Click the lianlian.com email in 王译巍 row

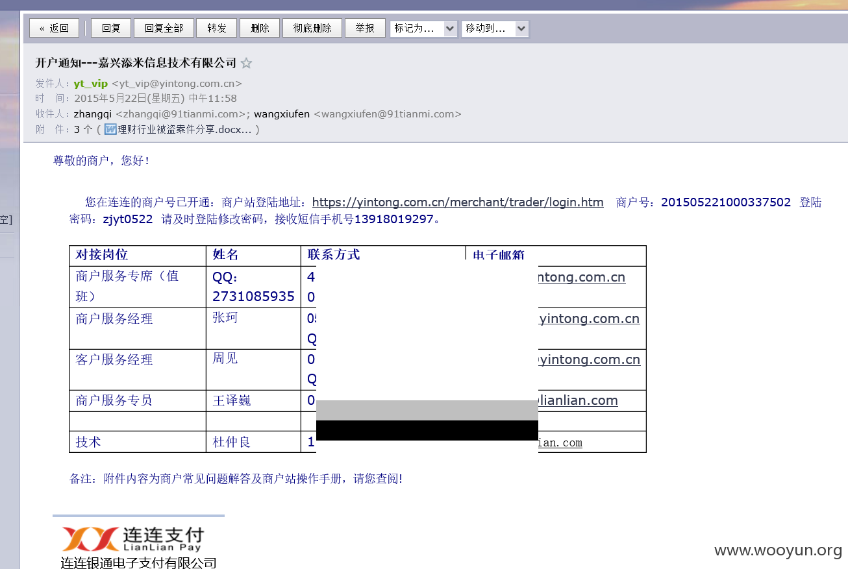click(x=578, y=400)
